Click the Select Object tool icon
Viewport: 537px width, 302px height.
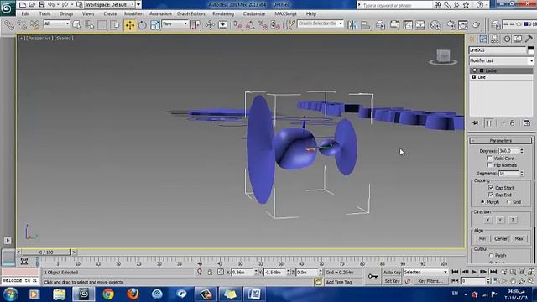point(76,25)
